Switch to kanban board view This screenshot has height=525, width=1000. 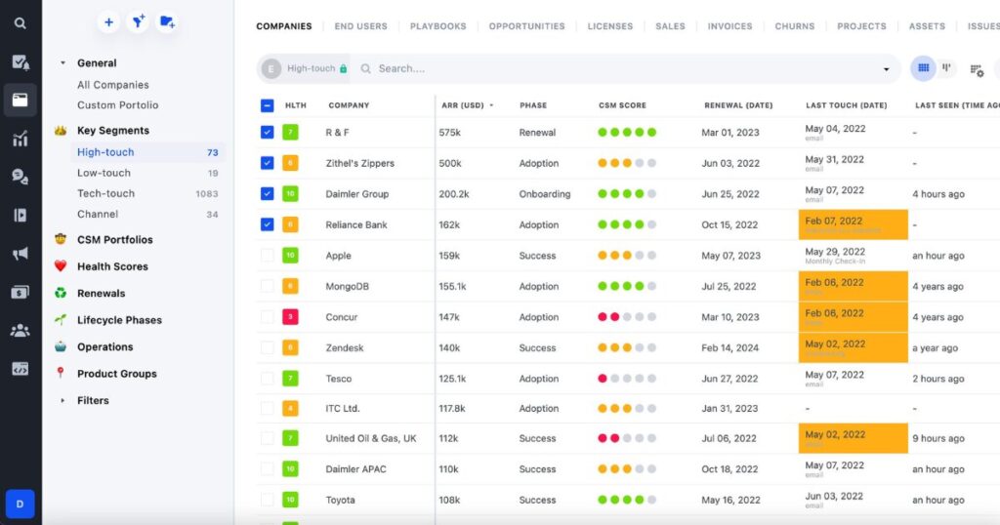click(946, 68)
